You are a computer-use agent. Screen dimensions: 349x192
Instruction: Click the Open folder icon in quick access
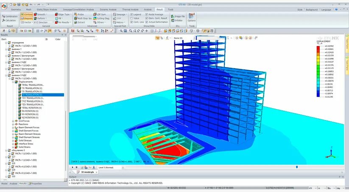click(15, 4)
